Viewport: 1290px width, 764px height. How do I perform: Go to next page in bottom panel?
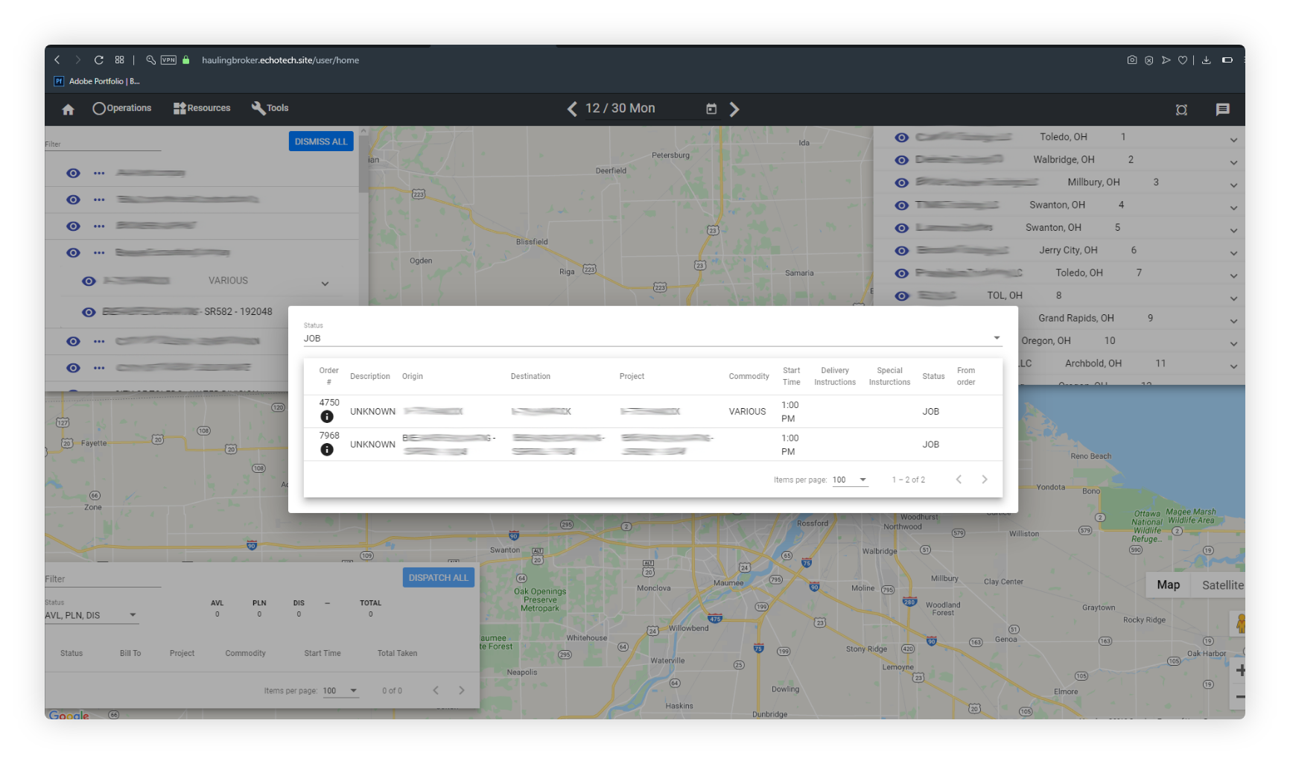pos(462,690)
